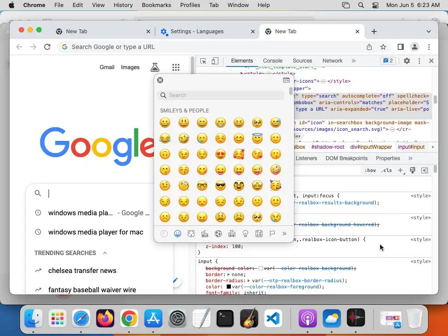This screenshot has width=448, height=336.
Task: Activate DevTools inspect element picker
Action: [203, 61]
